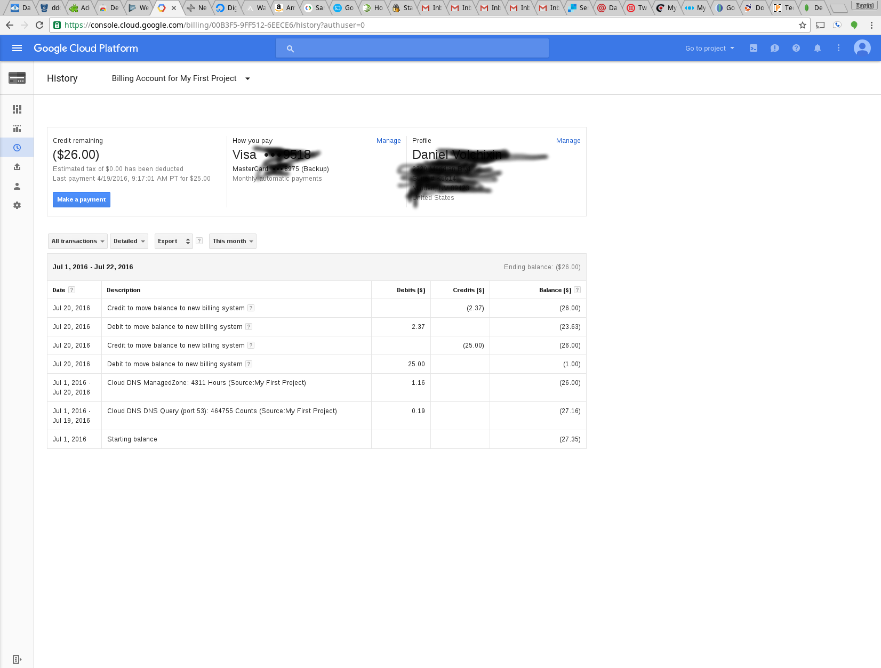Image resolution: width=881 pixels, height=668 pixels.
Task: Select the Cloud DNS ManagedZone description row
Action: click(207, 383)
